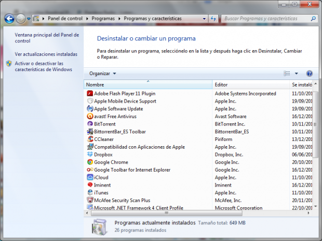Click the vertical scrollbar up arrow
Viewport: 322px width, 241px height.
[316, 84]
